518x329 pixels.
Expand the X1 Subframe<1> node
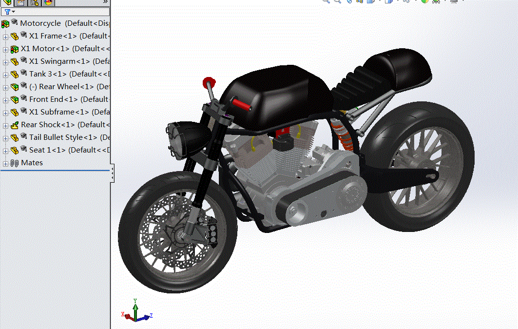pyautogui.click(x=5, y=113)
